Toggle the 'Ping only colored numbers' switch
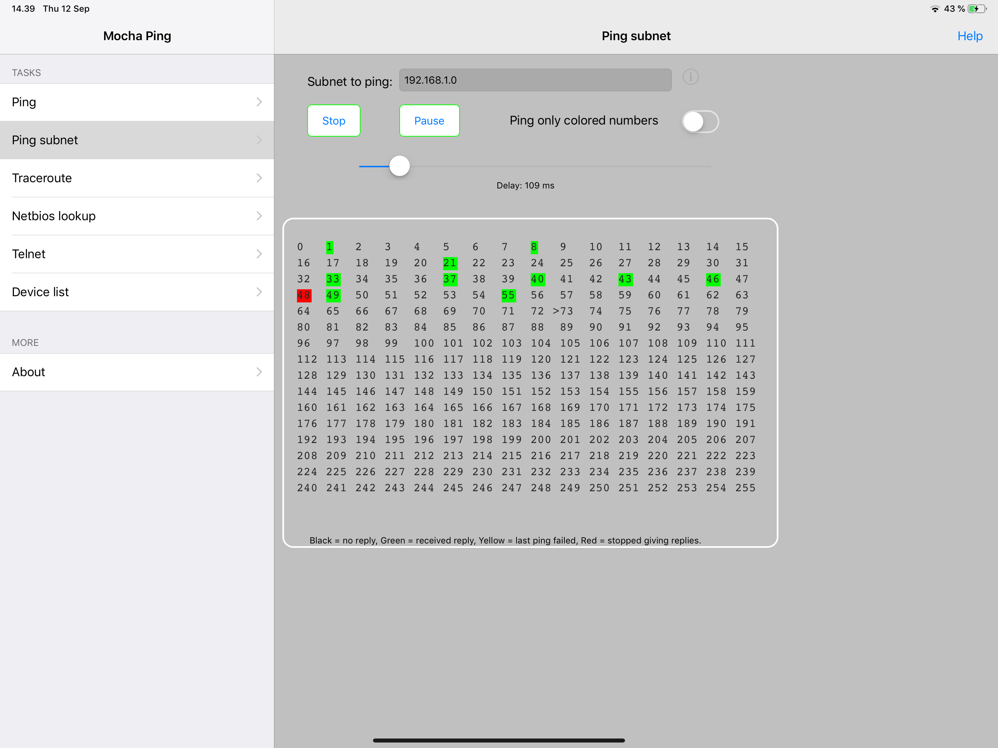Screen dimensions: 998x748 700,121
